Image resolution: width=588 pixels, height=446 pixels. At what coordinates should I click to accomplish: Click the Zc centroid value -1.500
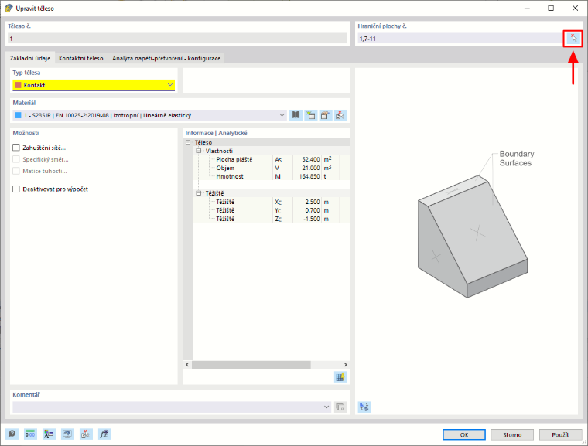tap(307, 219)
